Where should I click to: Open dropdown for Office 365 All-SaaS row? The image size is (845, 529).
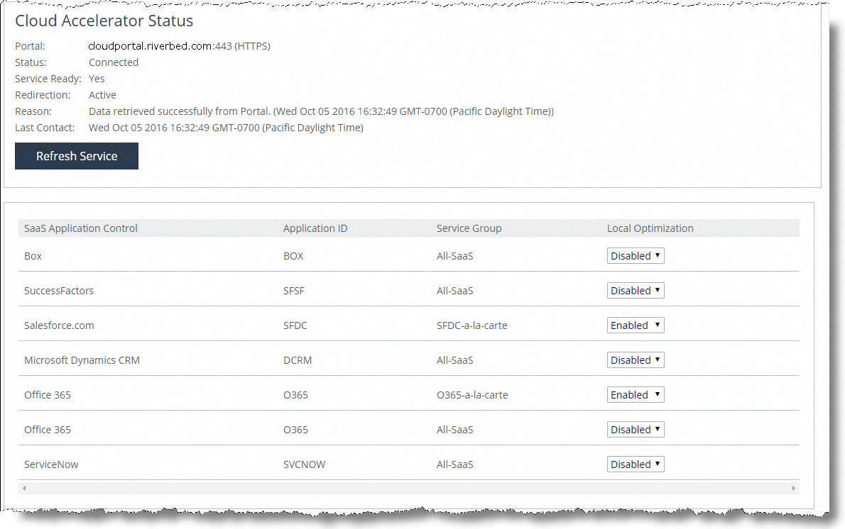[x=636, y=430]
